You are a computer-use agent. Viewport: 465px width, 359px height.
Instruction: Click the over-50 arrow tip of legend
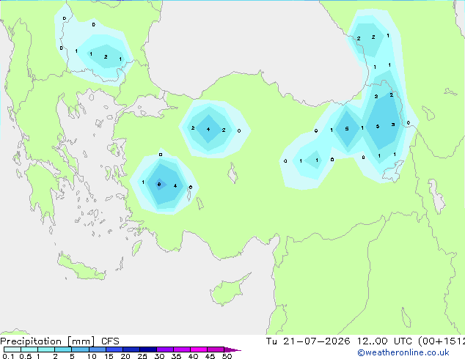pyautogui.click(x=232, y=349)
